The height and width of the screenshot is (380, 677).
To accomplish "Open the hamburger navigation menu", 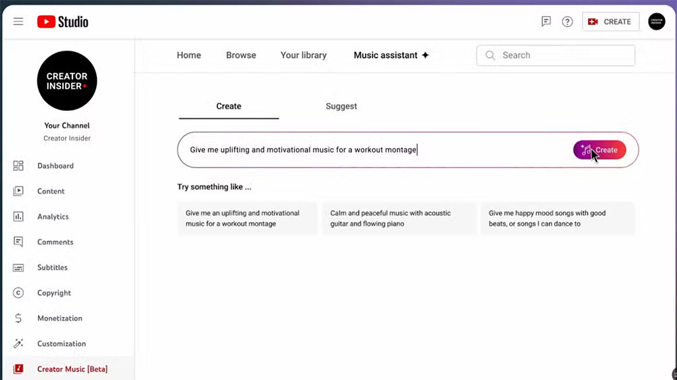I will [x=18, y=22].
